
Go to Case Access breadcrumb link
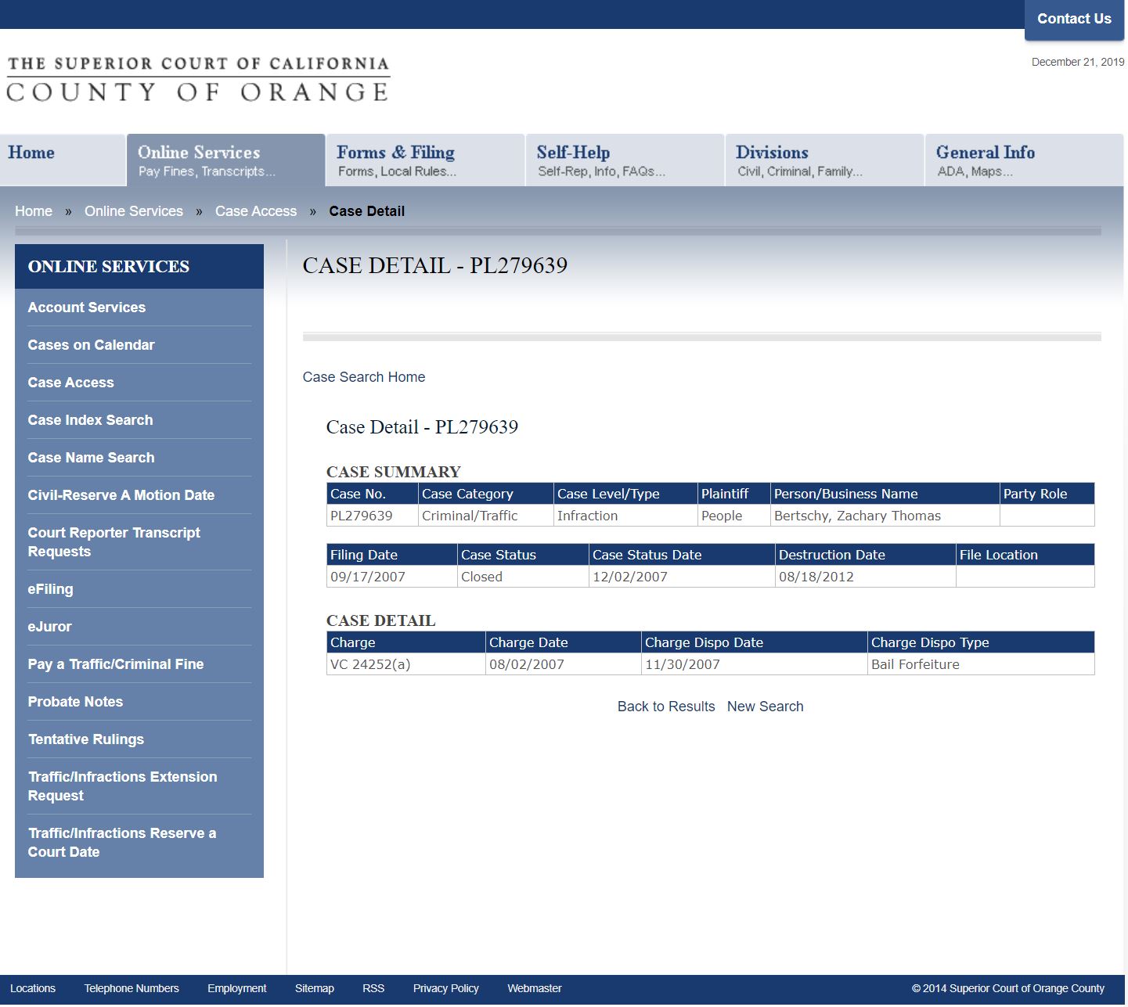tap(256, 211)
